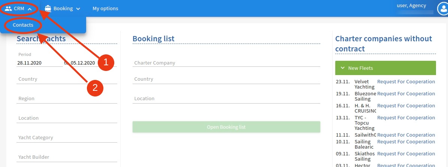The image size is (448, 167).
Task: Request cooperation with Bluezone Sailing
Action: point(406,94)
